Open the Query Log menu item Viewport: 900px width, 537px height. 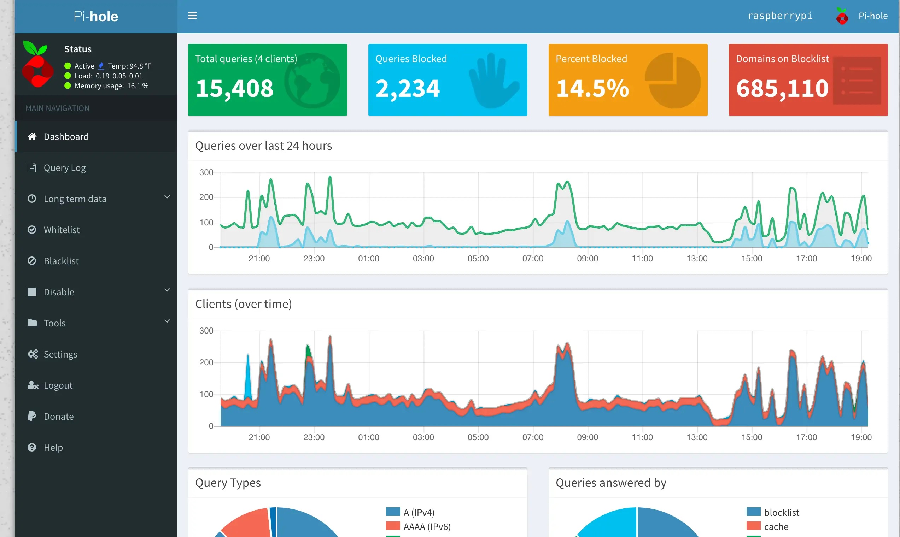65,167
